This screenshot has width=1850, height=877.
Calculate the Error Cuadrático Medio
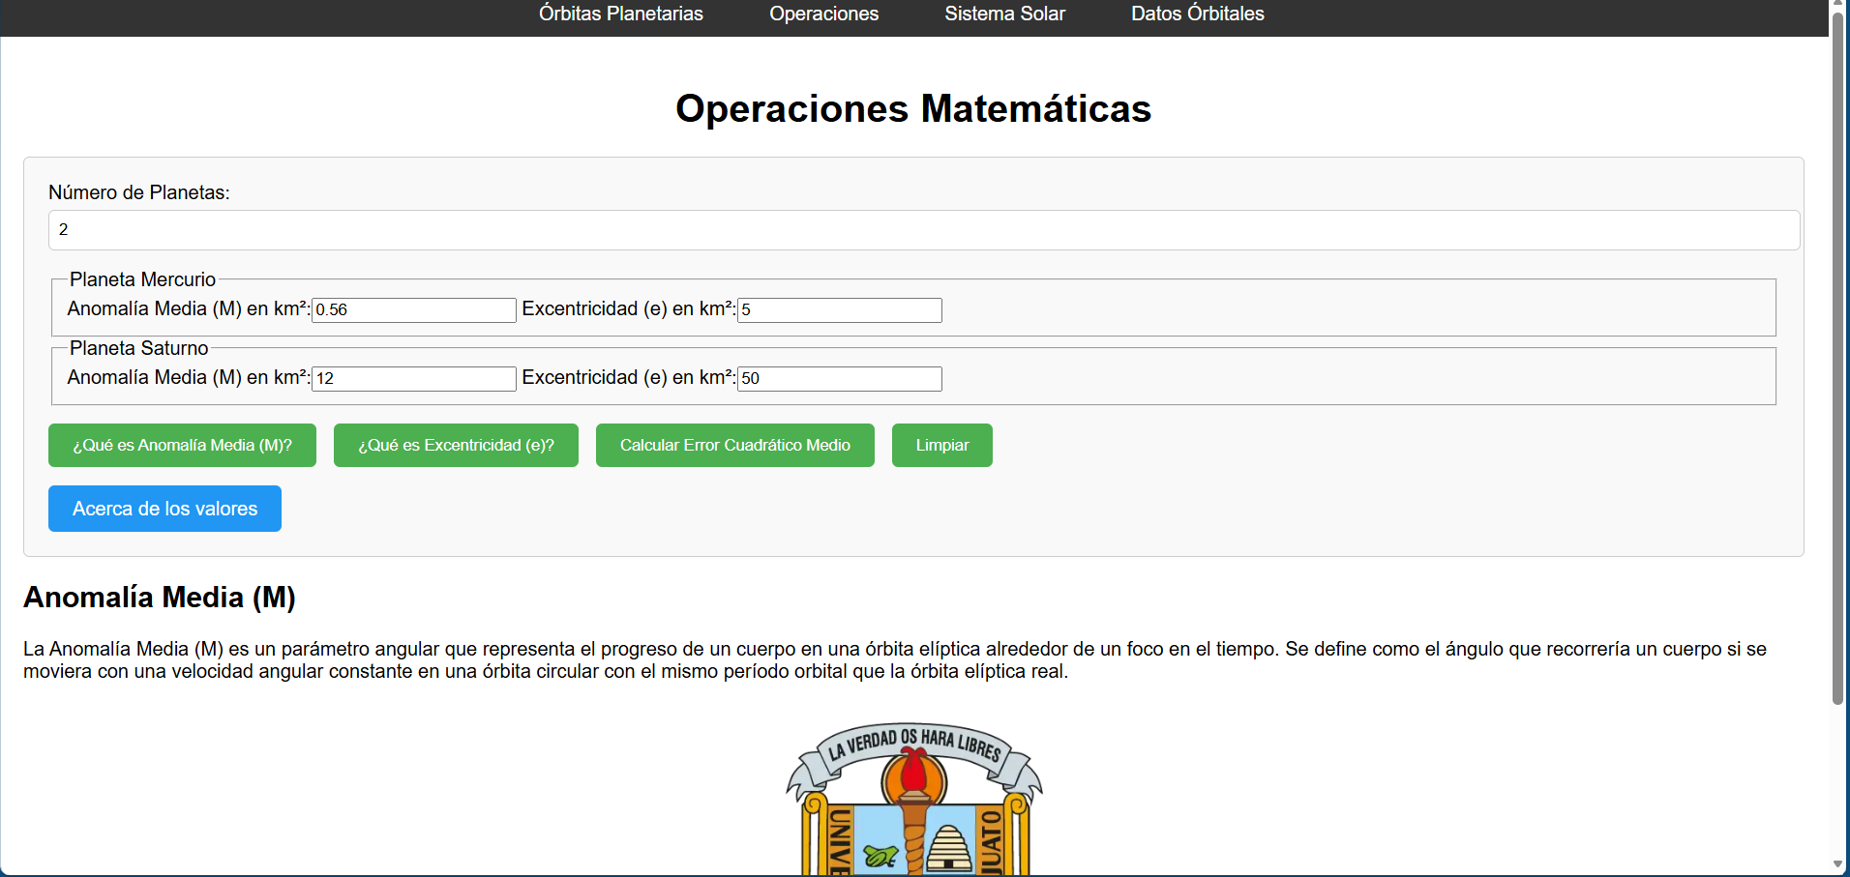point(734,445)
